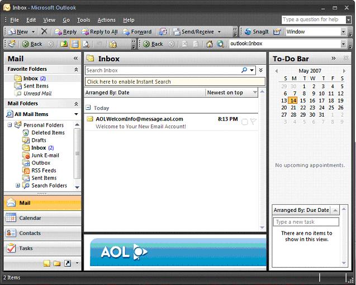
Task: Click the green Back button in the Advanced toolbar
Action: tap(32, 44)
